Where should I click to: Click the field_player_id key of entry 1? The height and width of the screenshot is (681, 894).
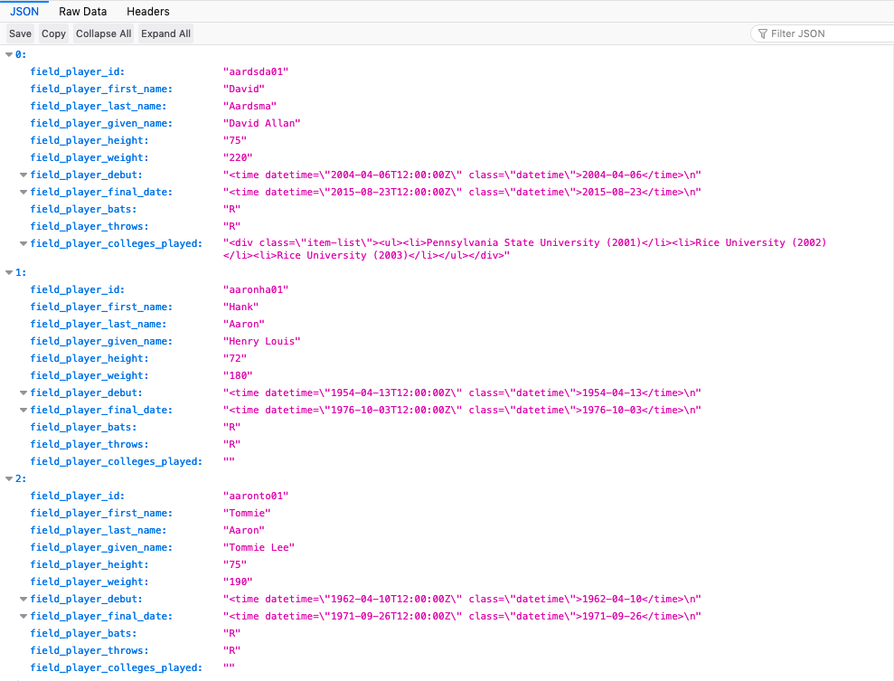[77, 288]
